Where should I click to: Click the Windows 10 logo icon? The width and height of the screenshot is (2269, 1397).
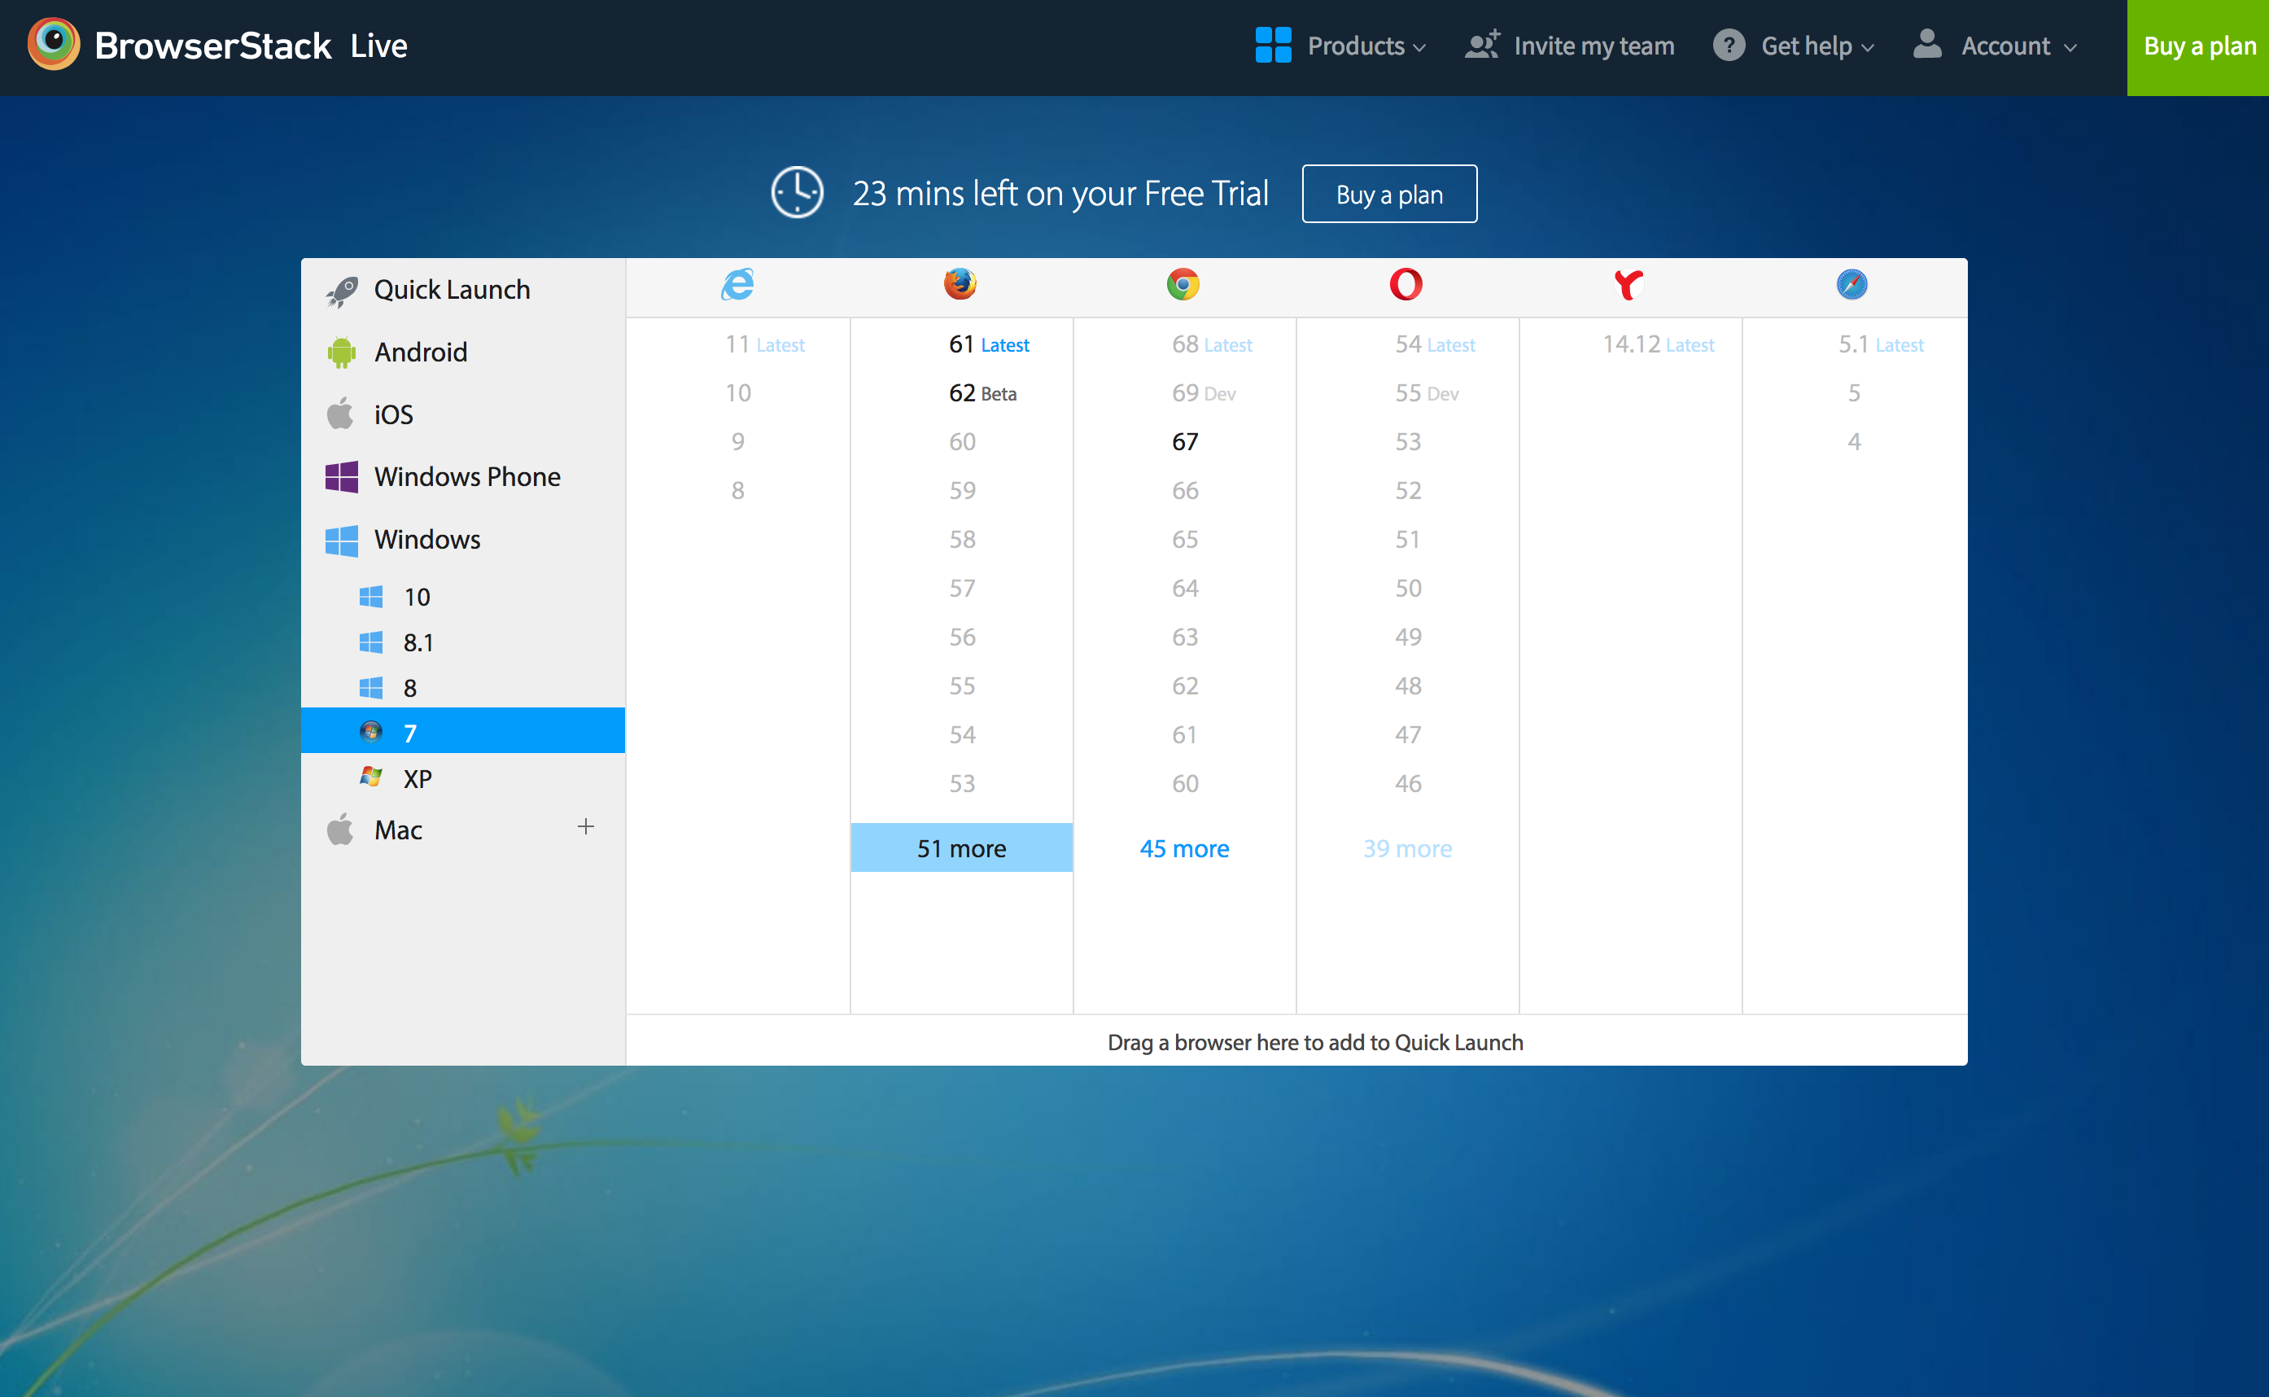tap(370, 597)
